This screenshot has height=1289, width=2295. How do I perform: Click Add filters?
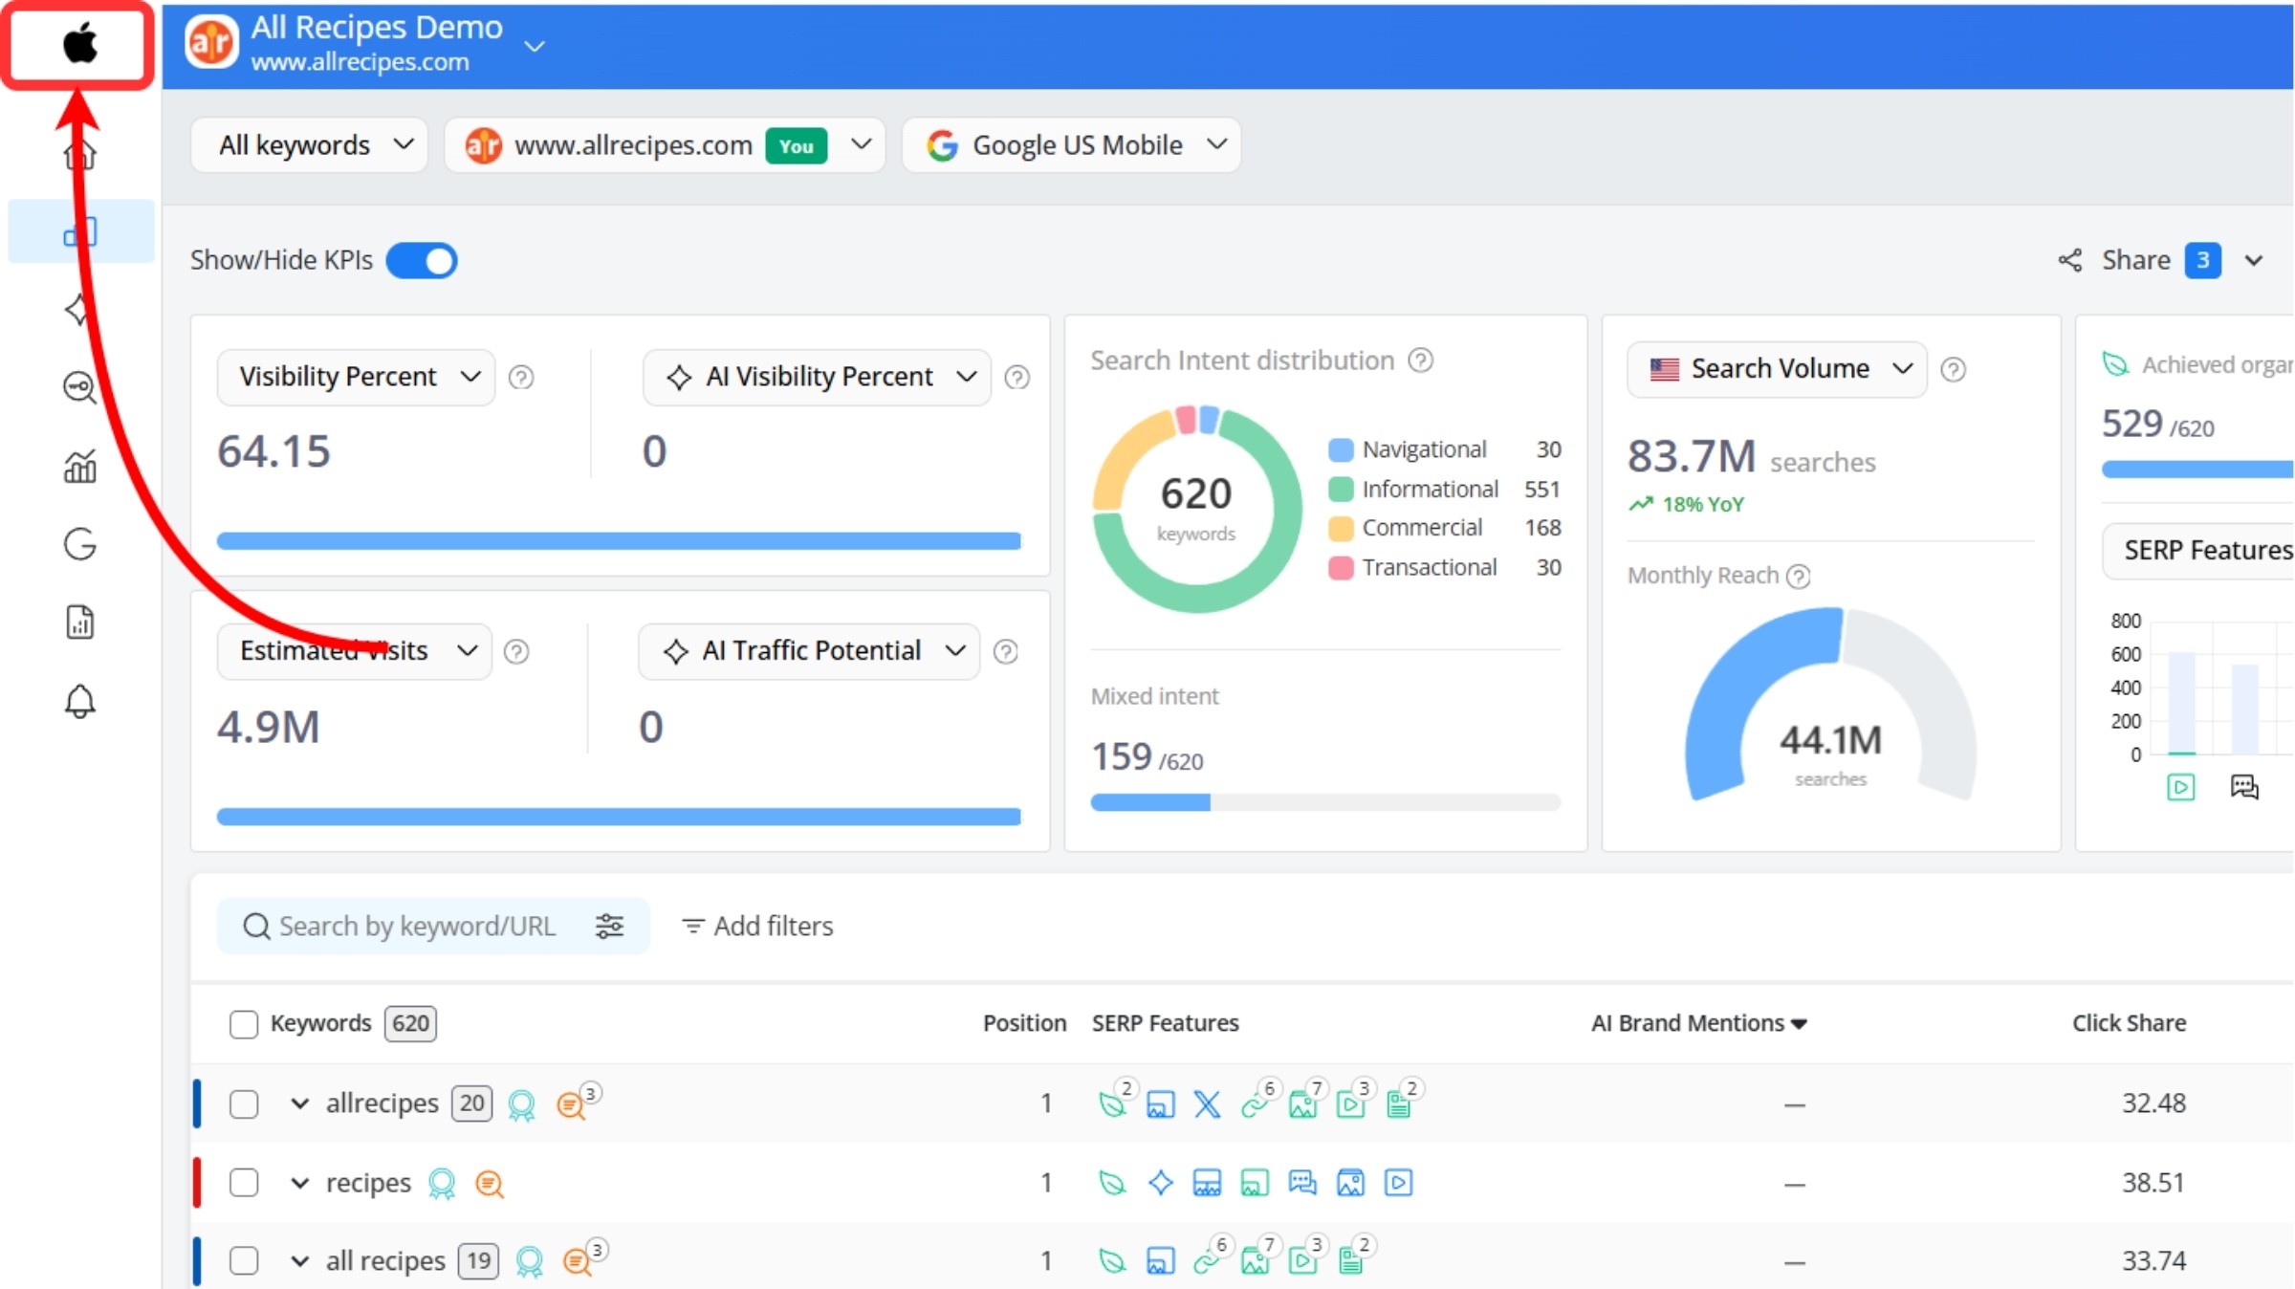point(757,926)
